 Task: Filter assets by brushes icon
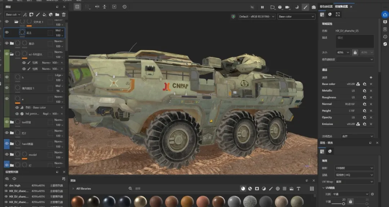pyautogui.click(x=271, y=189)
